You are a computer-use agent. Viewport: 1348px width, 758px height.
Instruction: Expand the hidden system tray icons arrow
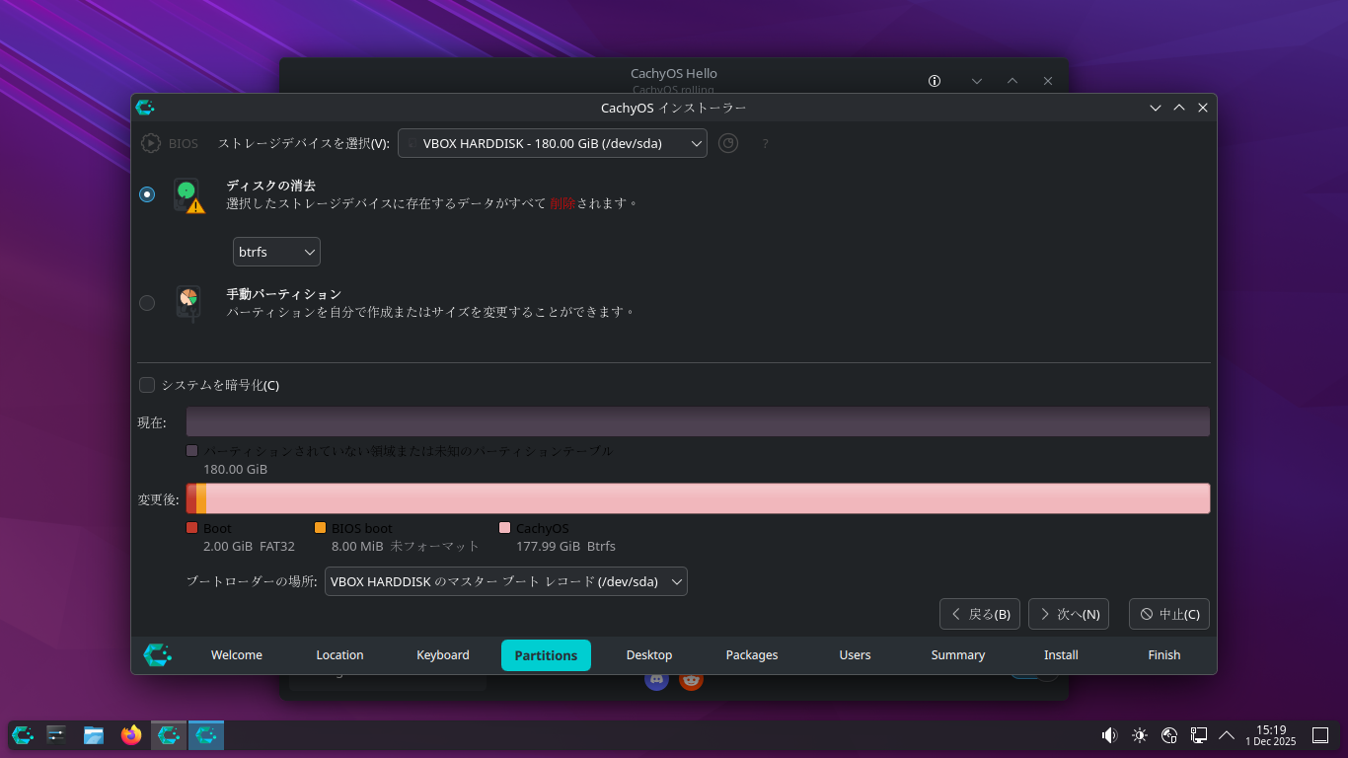click(x=1227, y=735)
